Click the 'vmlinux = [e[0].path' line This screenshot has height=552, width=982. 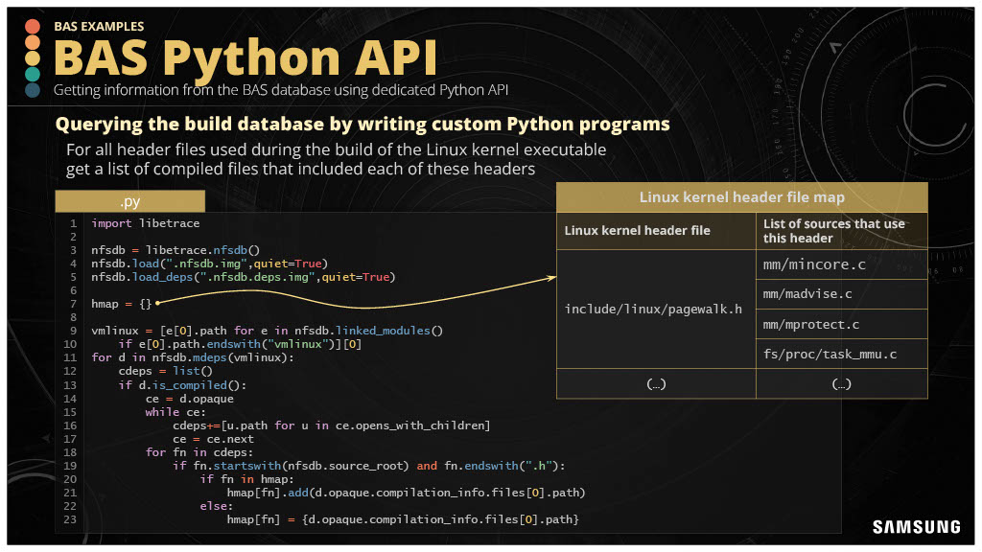tap(267, 331)
